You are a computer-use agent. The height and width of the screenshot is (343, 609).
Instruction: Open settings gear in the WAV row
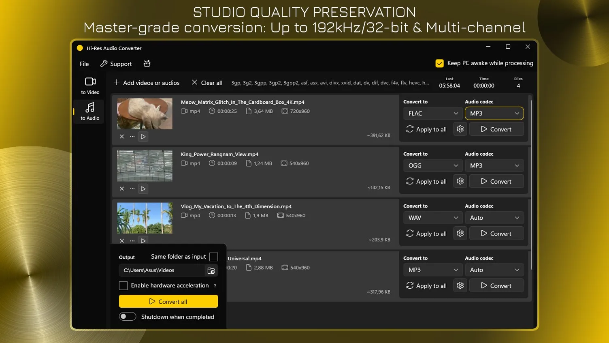click(x=460, y=233)
